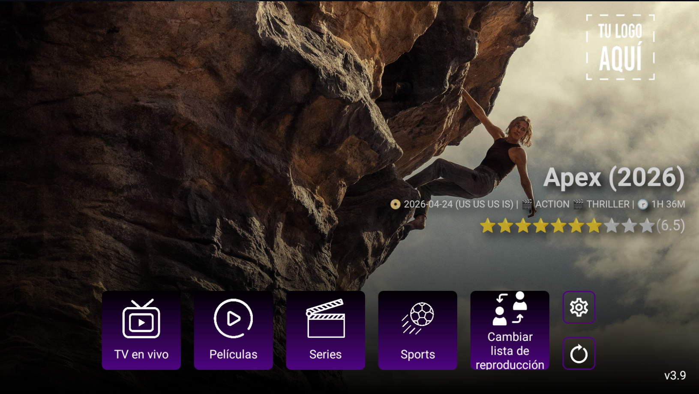Select the TU LOGO AQUÍ placeholder
Viewport: 699px width, 394px height.
point(620,47)
